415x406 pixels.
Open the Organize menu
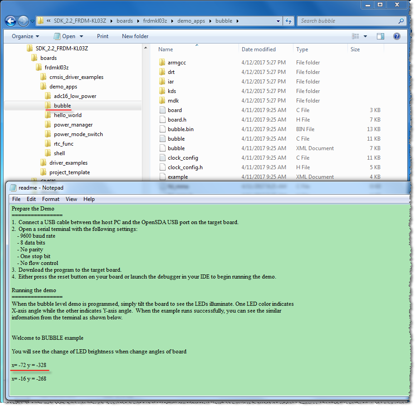[25, 36]
